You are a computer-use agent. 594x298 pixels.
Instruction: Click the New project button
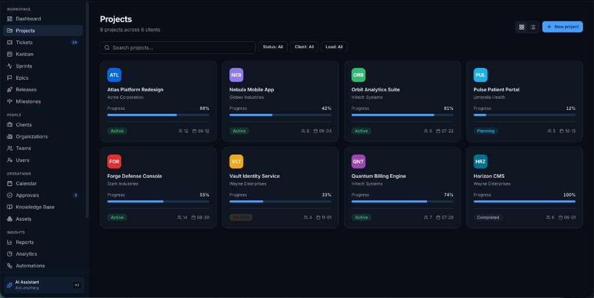click(562, 27)
